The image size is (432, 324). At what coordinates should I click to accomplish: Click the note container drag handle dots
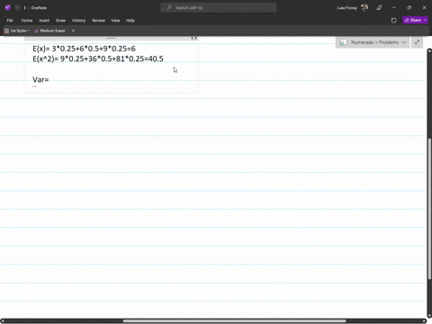tap(111, 38)
